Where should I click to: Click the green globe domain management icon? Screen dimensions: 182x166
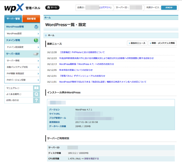36,40
